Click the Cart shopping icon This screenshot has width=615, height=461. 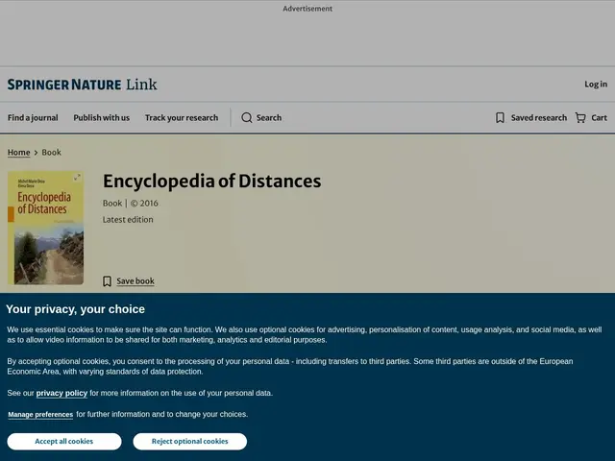(580, 117)
